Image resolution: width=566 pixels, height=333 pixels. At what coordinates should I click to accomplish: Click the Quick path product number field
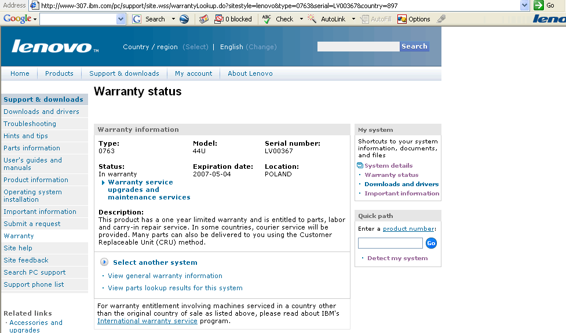coord(390,243)
